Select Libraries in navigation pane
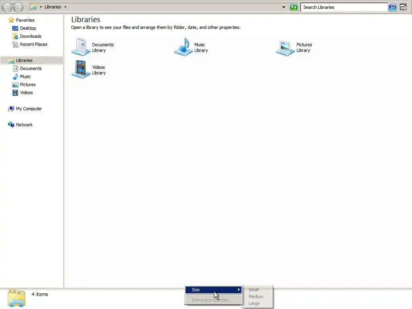Viewport: 412px width, 309px height. coord(24,60)
